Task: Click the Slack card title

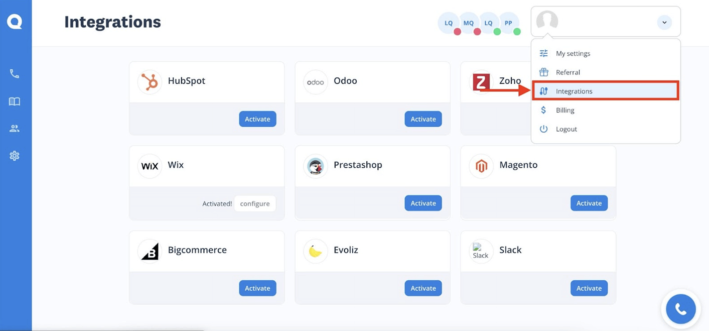Action: (510, 250)
